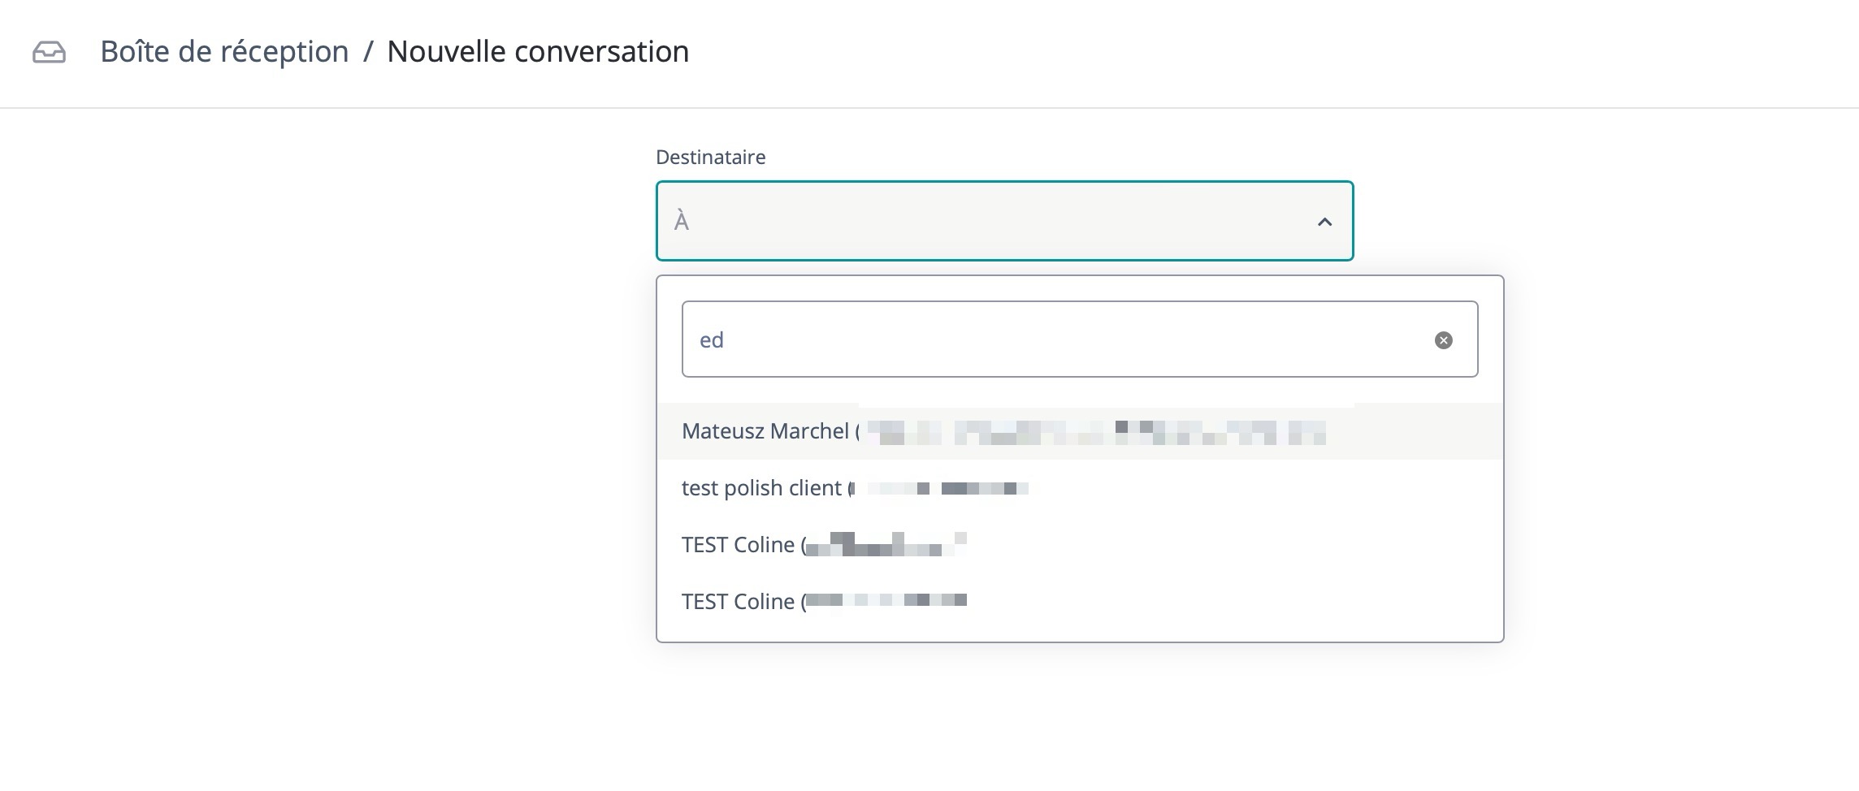Click the inbox tray icon
The width and height of the screenshot is (1859, 791).
[x=49, y=52]
